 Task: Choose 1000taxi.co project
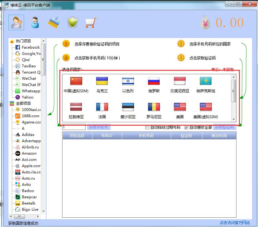28,109
